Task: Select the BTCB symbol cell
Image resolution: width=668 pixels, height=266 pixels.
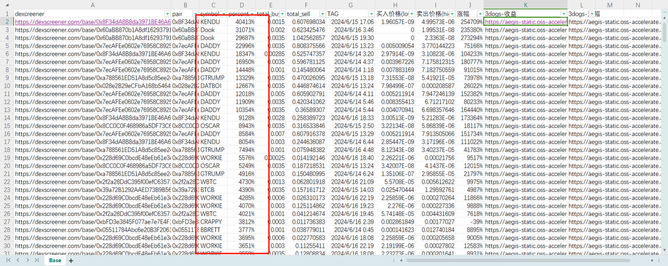Action: tap(213, 190)
